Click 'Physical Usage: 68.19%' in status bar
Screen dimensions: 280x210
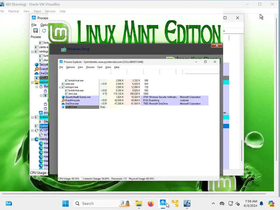click(x=141, y=179)
